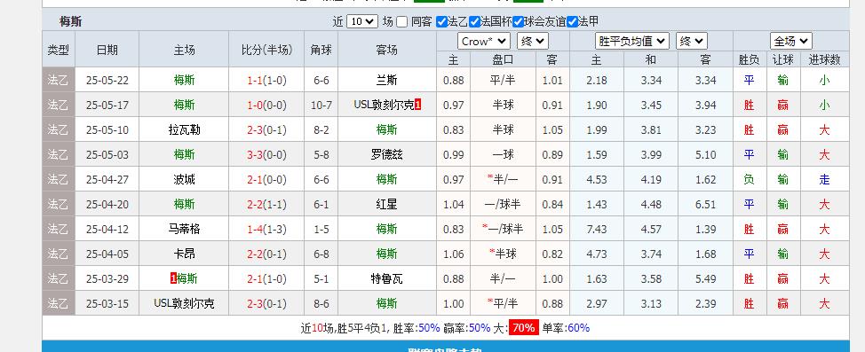865x352 pixels.
Task: Open score 1-4(1-3) of 马蒂格 match
Action: pos(266,229)
